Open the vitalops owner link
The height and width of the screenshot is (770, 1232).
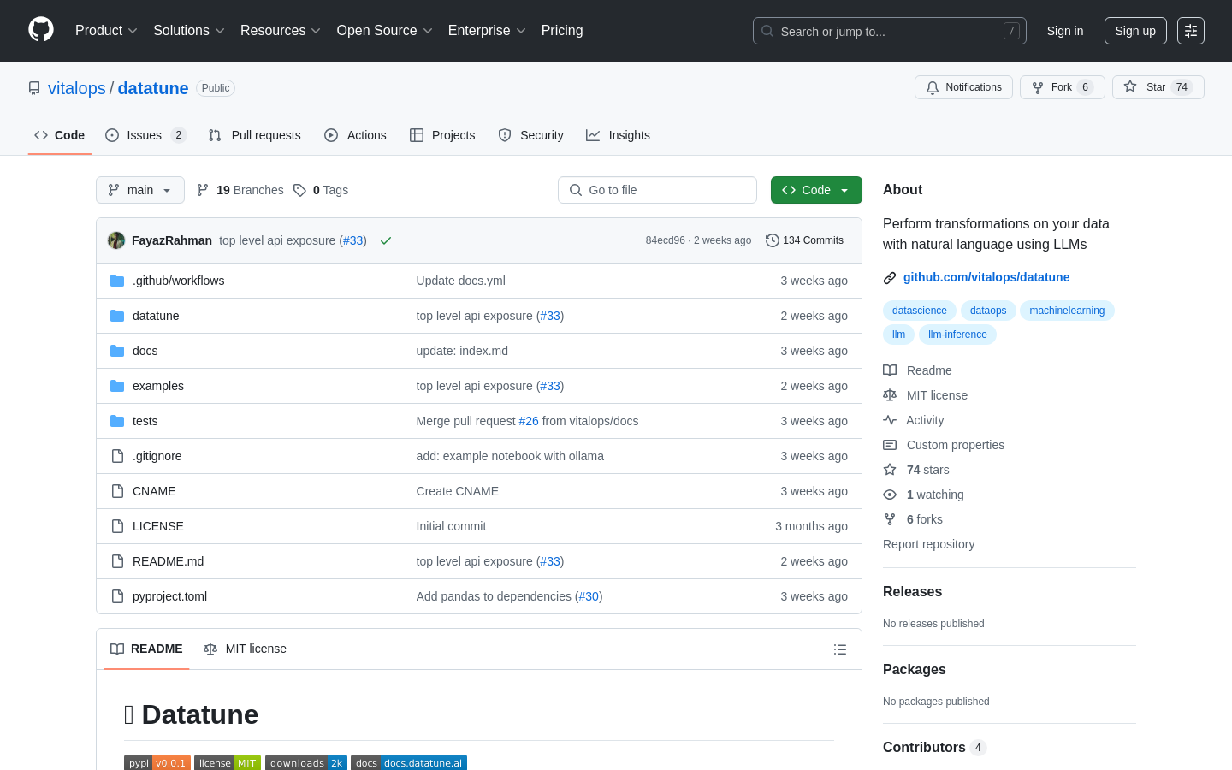coord(77,88)
